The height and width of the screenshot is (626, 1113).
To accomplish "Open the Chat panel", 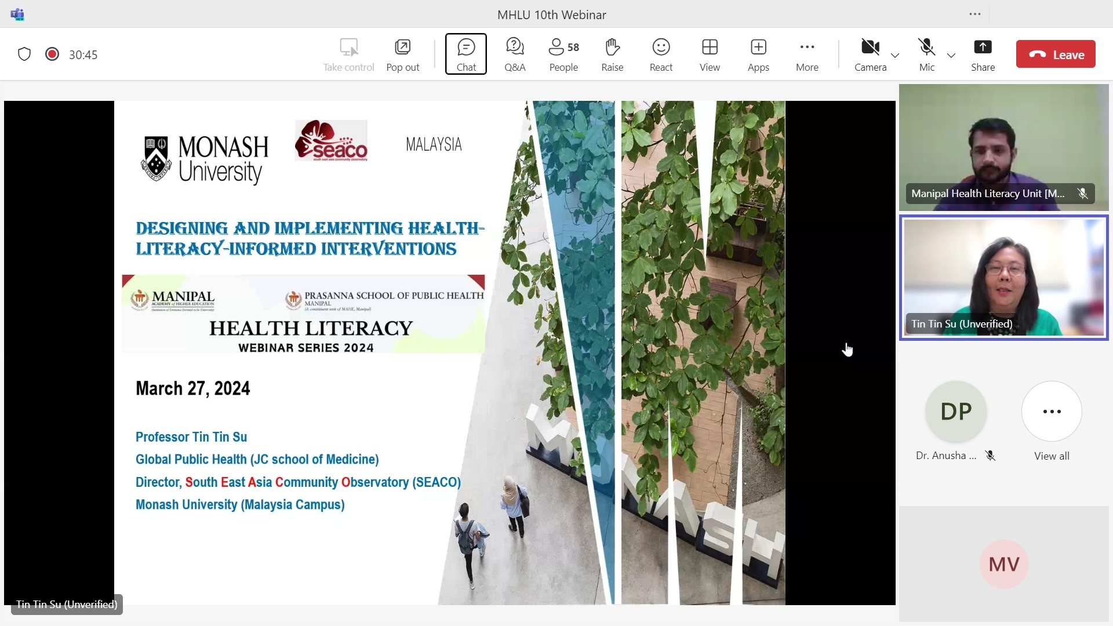I will tap(465, 54).
